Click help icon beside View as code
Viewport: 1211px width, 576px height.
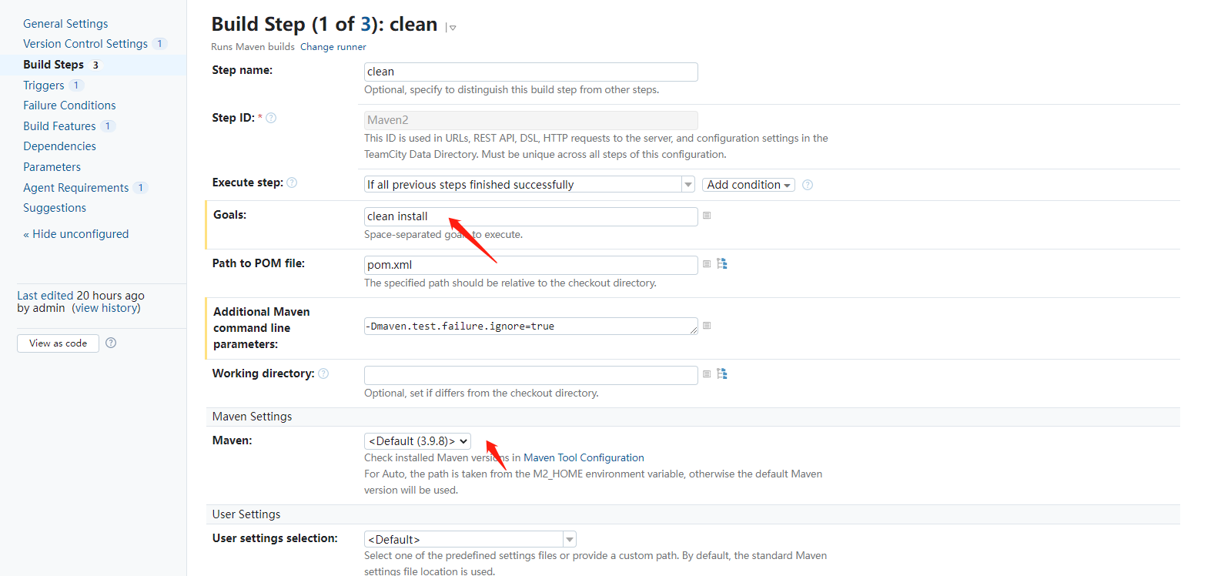[111, 343]
